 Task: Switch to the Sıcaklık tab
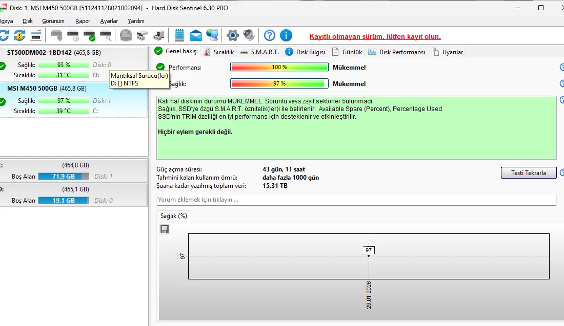[219, 52]
